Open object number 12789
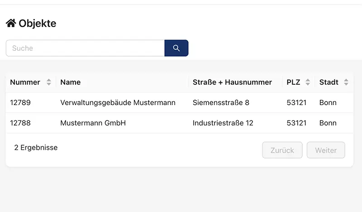362x212 pixels. [20, 103]
